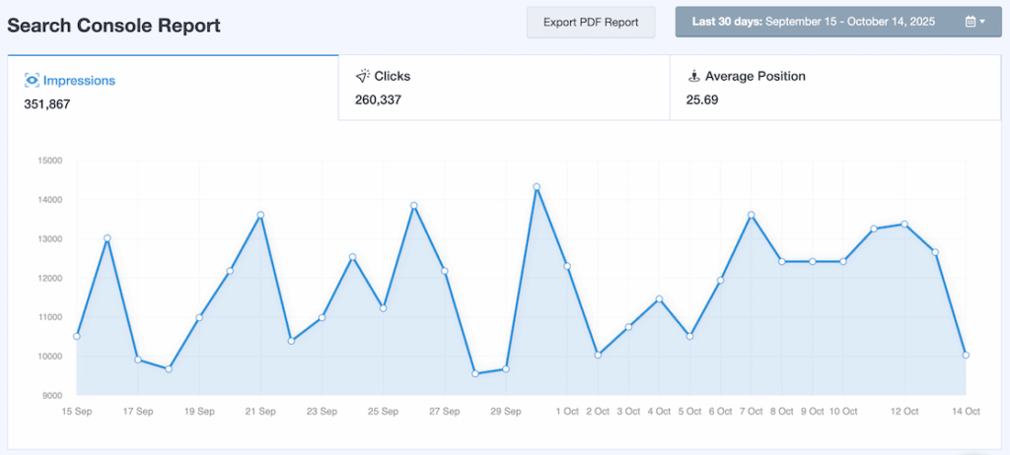Click the Average Position ranking icon
Viewport: 1010px width, 455px height.
pos(693,76)
